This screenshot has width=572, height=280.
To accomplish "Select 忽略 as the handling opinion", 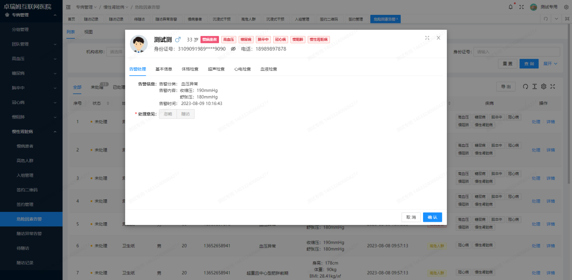I will pos(168,114).
